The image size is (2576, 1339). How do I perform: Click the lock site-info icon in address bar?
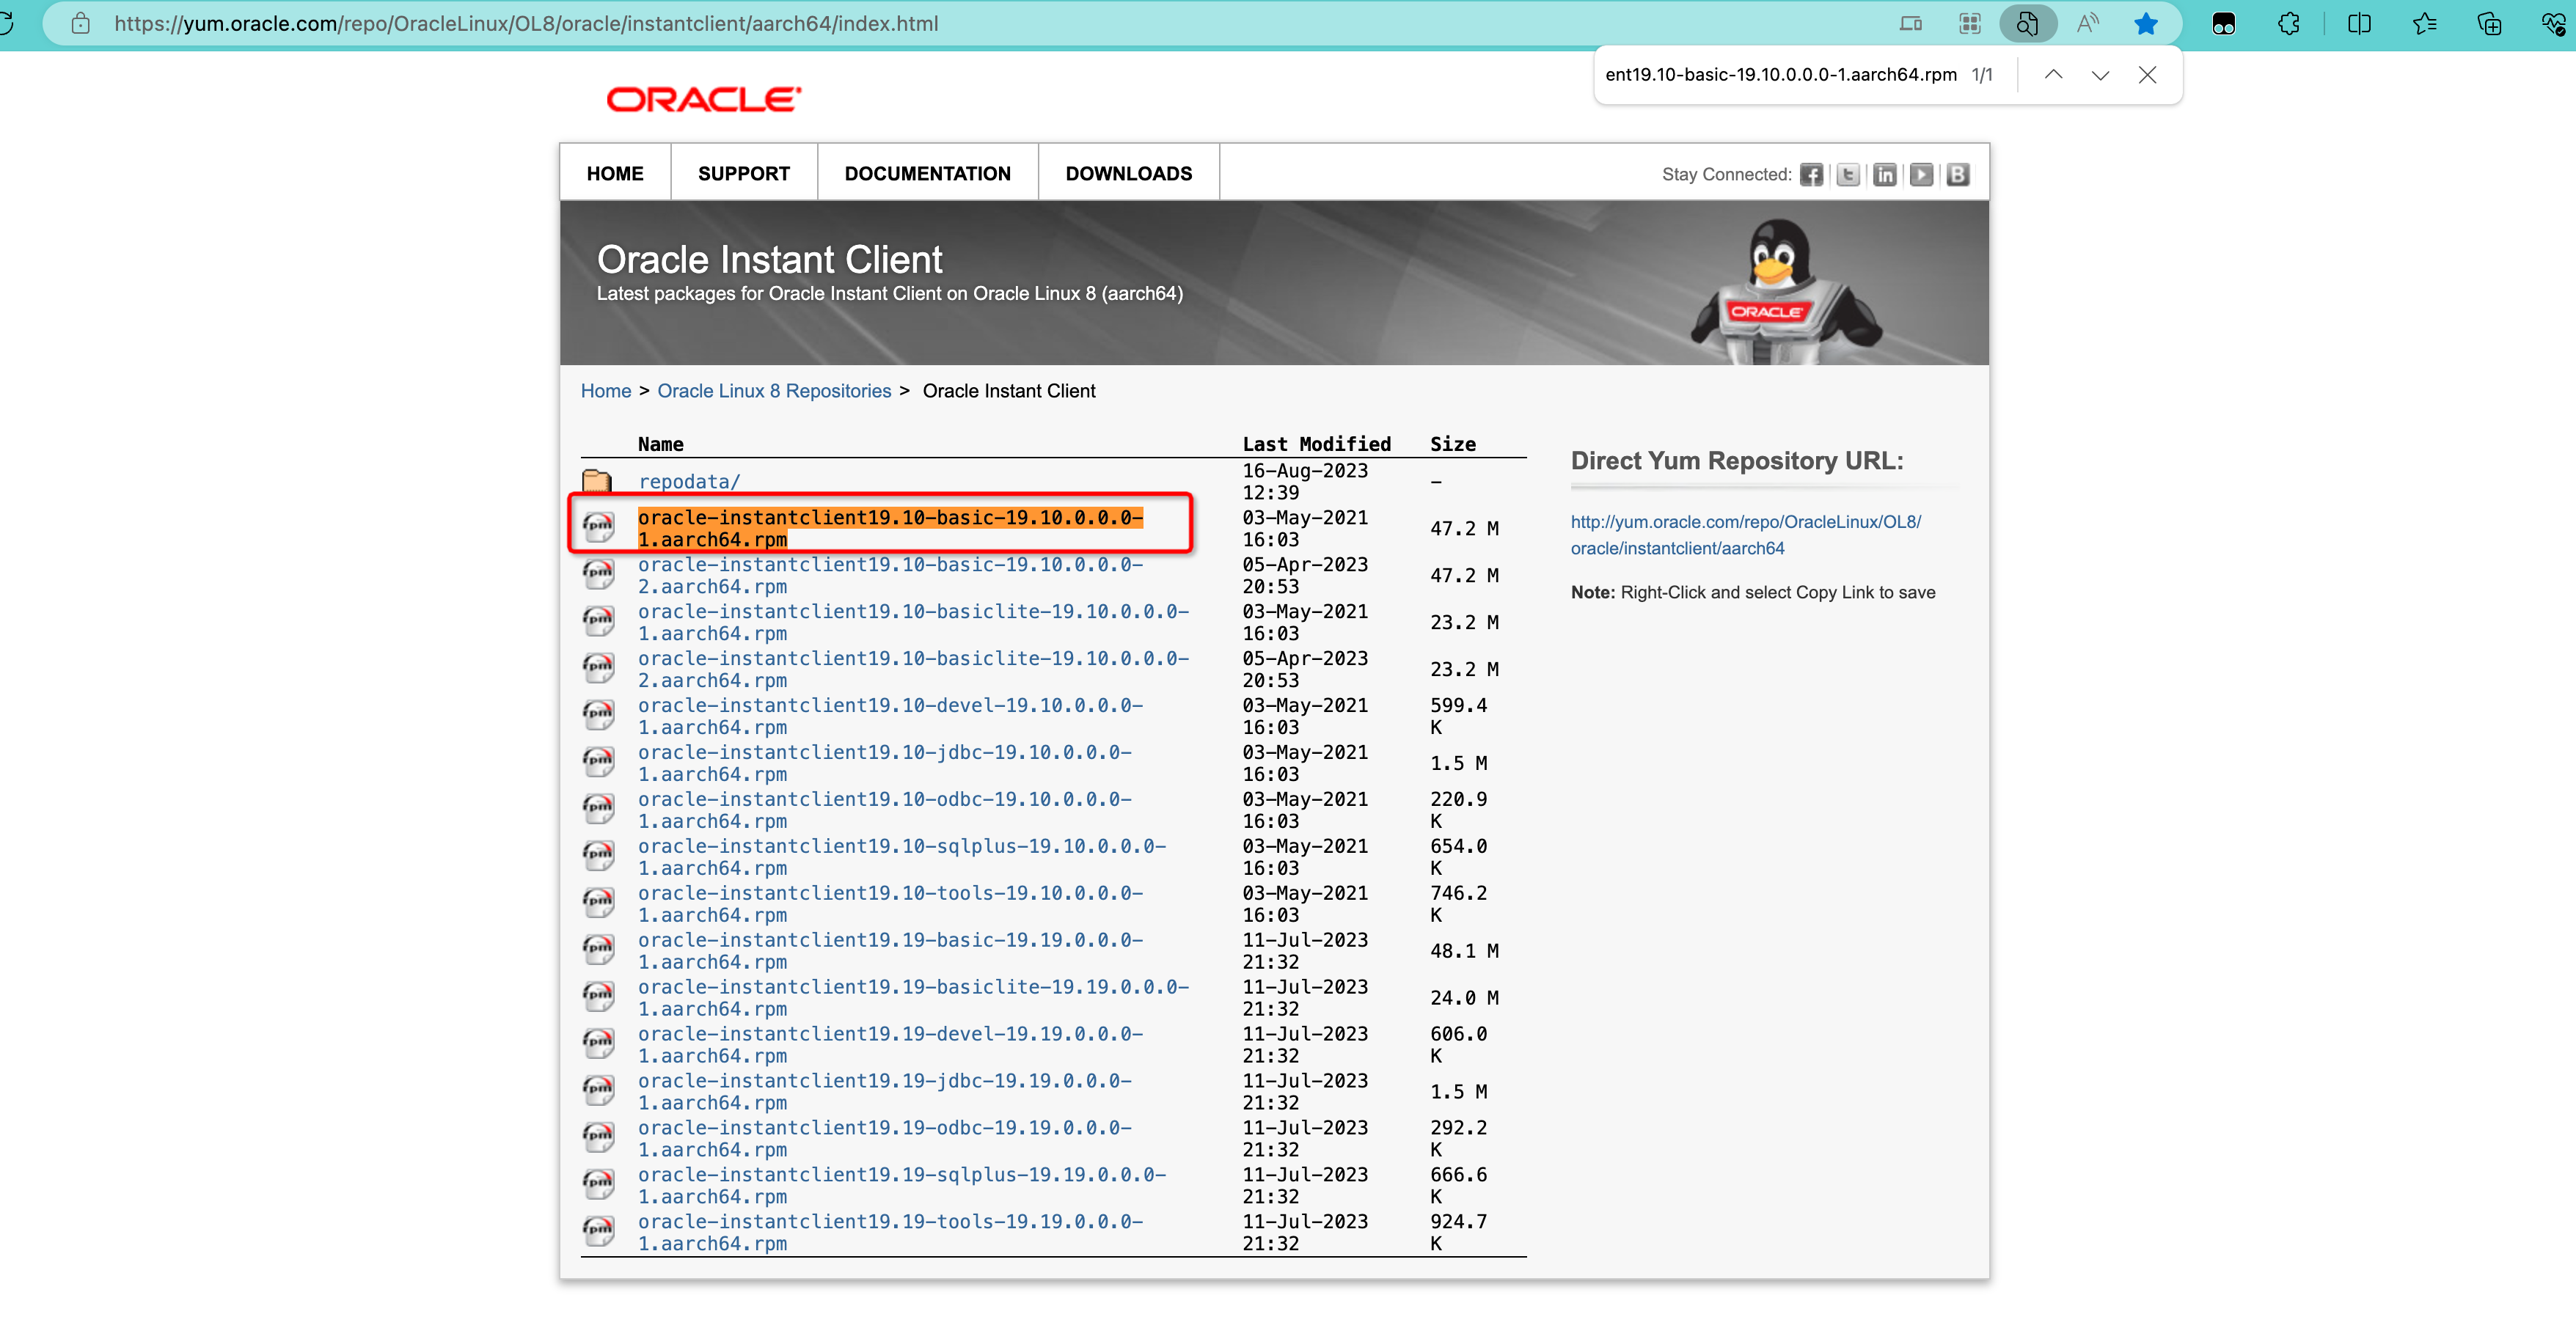click(81, 23)
